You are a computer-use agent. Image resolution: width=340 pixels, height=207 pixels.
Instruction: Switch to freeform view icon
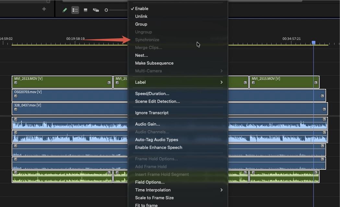tap(96, 10)
